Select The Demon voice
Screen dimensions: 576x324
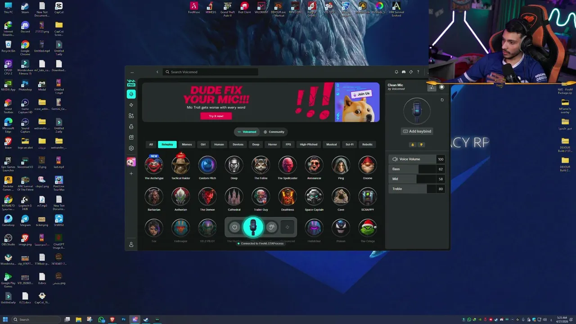click(x=207, y=199)
